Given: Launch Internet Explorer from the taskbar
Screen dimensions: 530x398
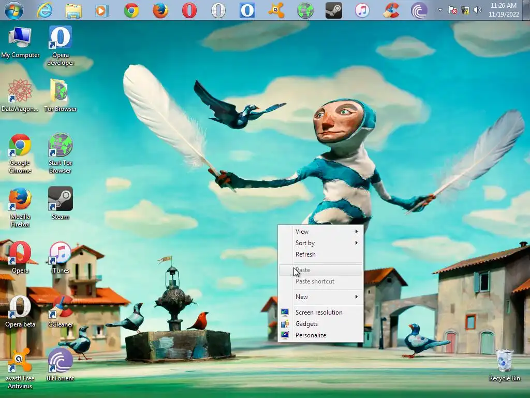Looking at the screenshot, I should pyautogui.click(x=45, y=10).
